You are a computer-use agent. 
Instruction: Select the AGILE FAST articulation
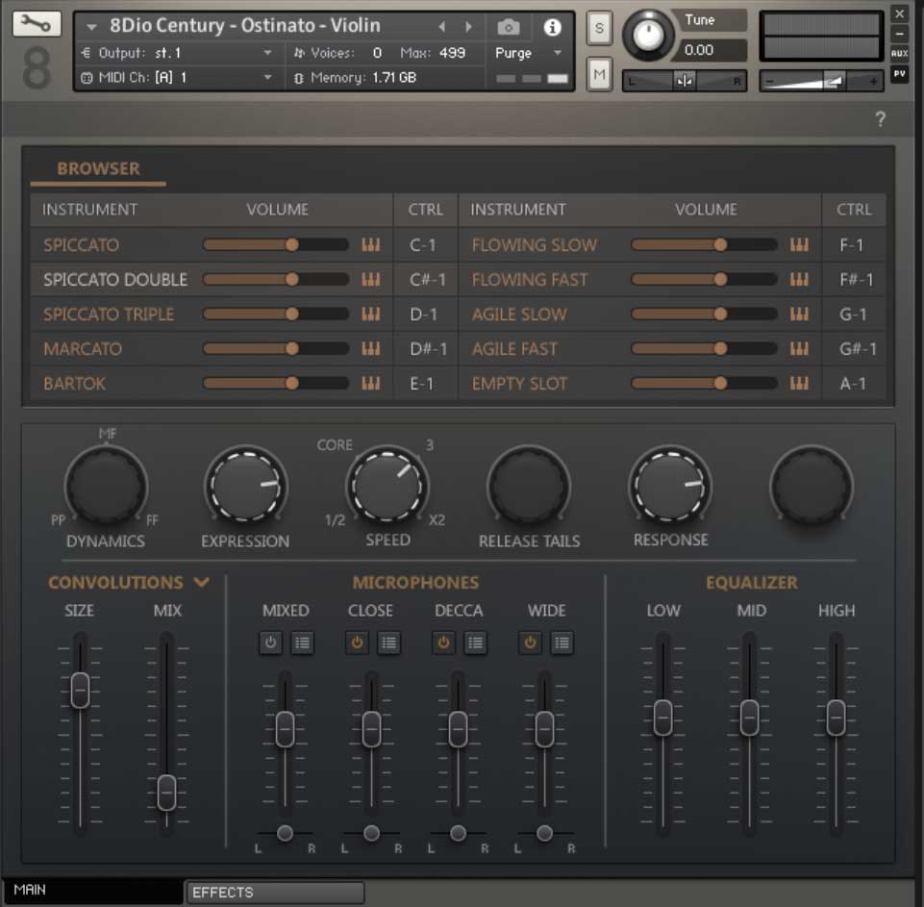[x=514, y=349]
